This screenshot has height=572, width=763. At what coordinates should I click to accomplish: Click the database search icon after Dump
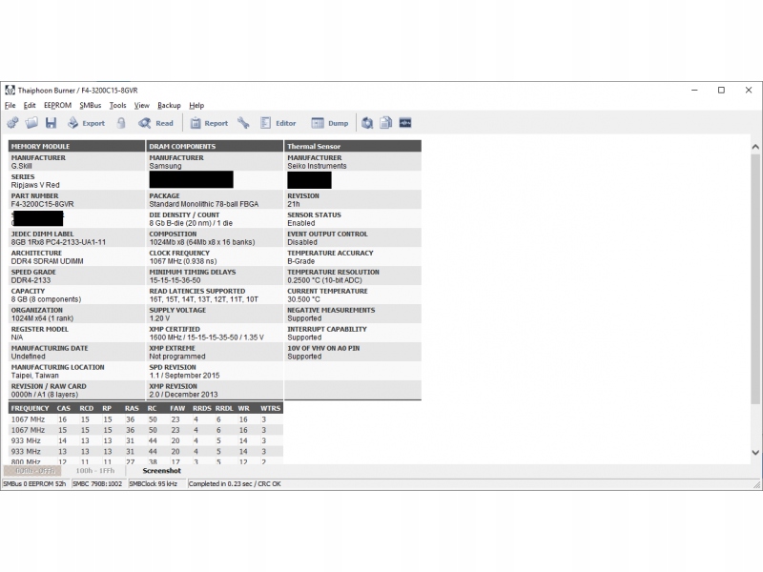367,123
